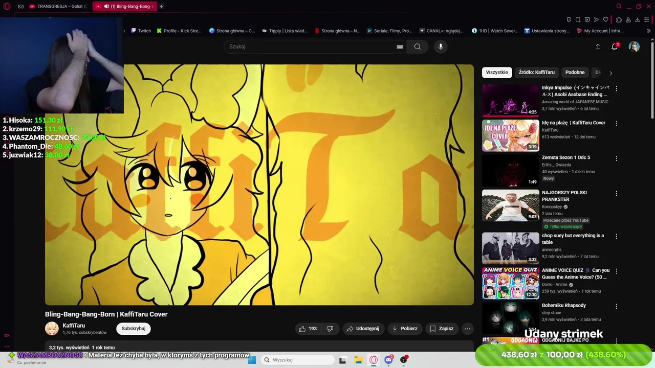Open the Seriale, Filmy, Pro... bookmark
Screen dimensions: 655x368
click(389, 31)
